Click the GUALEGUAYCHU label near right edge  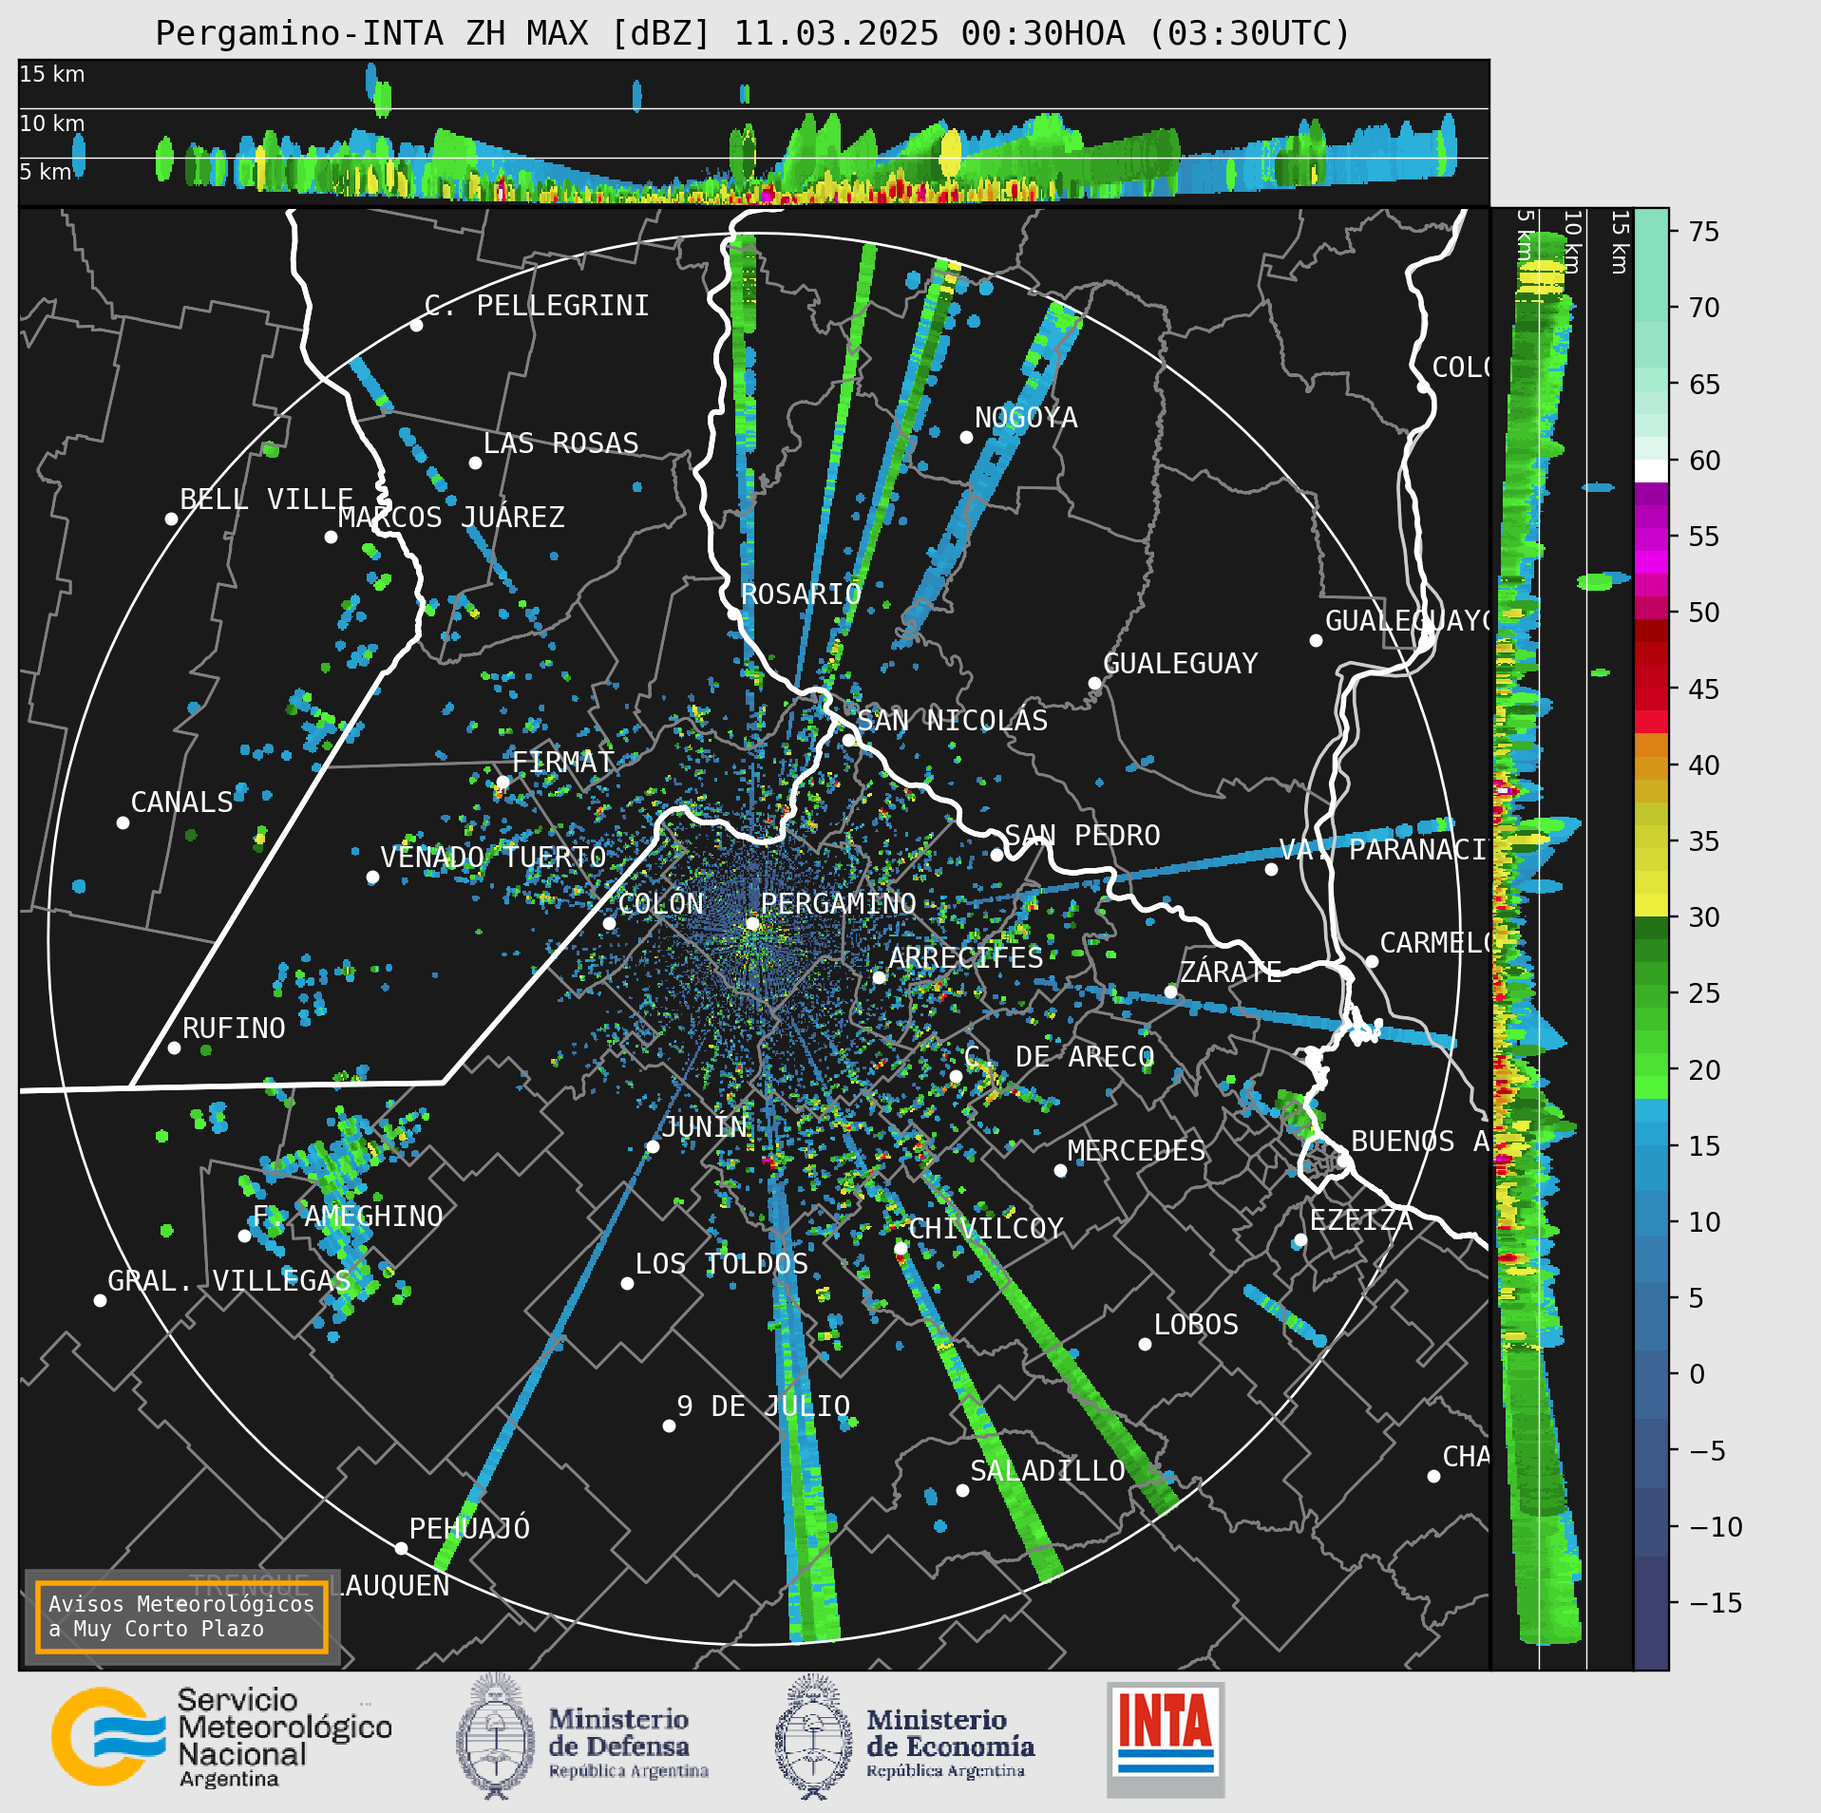[1407, 621]
